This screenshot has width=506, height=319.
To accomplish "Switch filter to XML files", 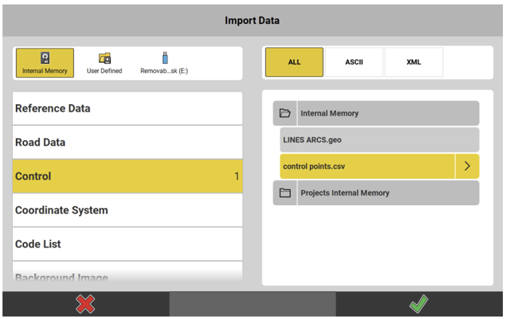I will point(413,63).
